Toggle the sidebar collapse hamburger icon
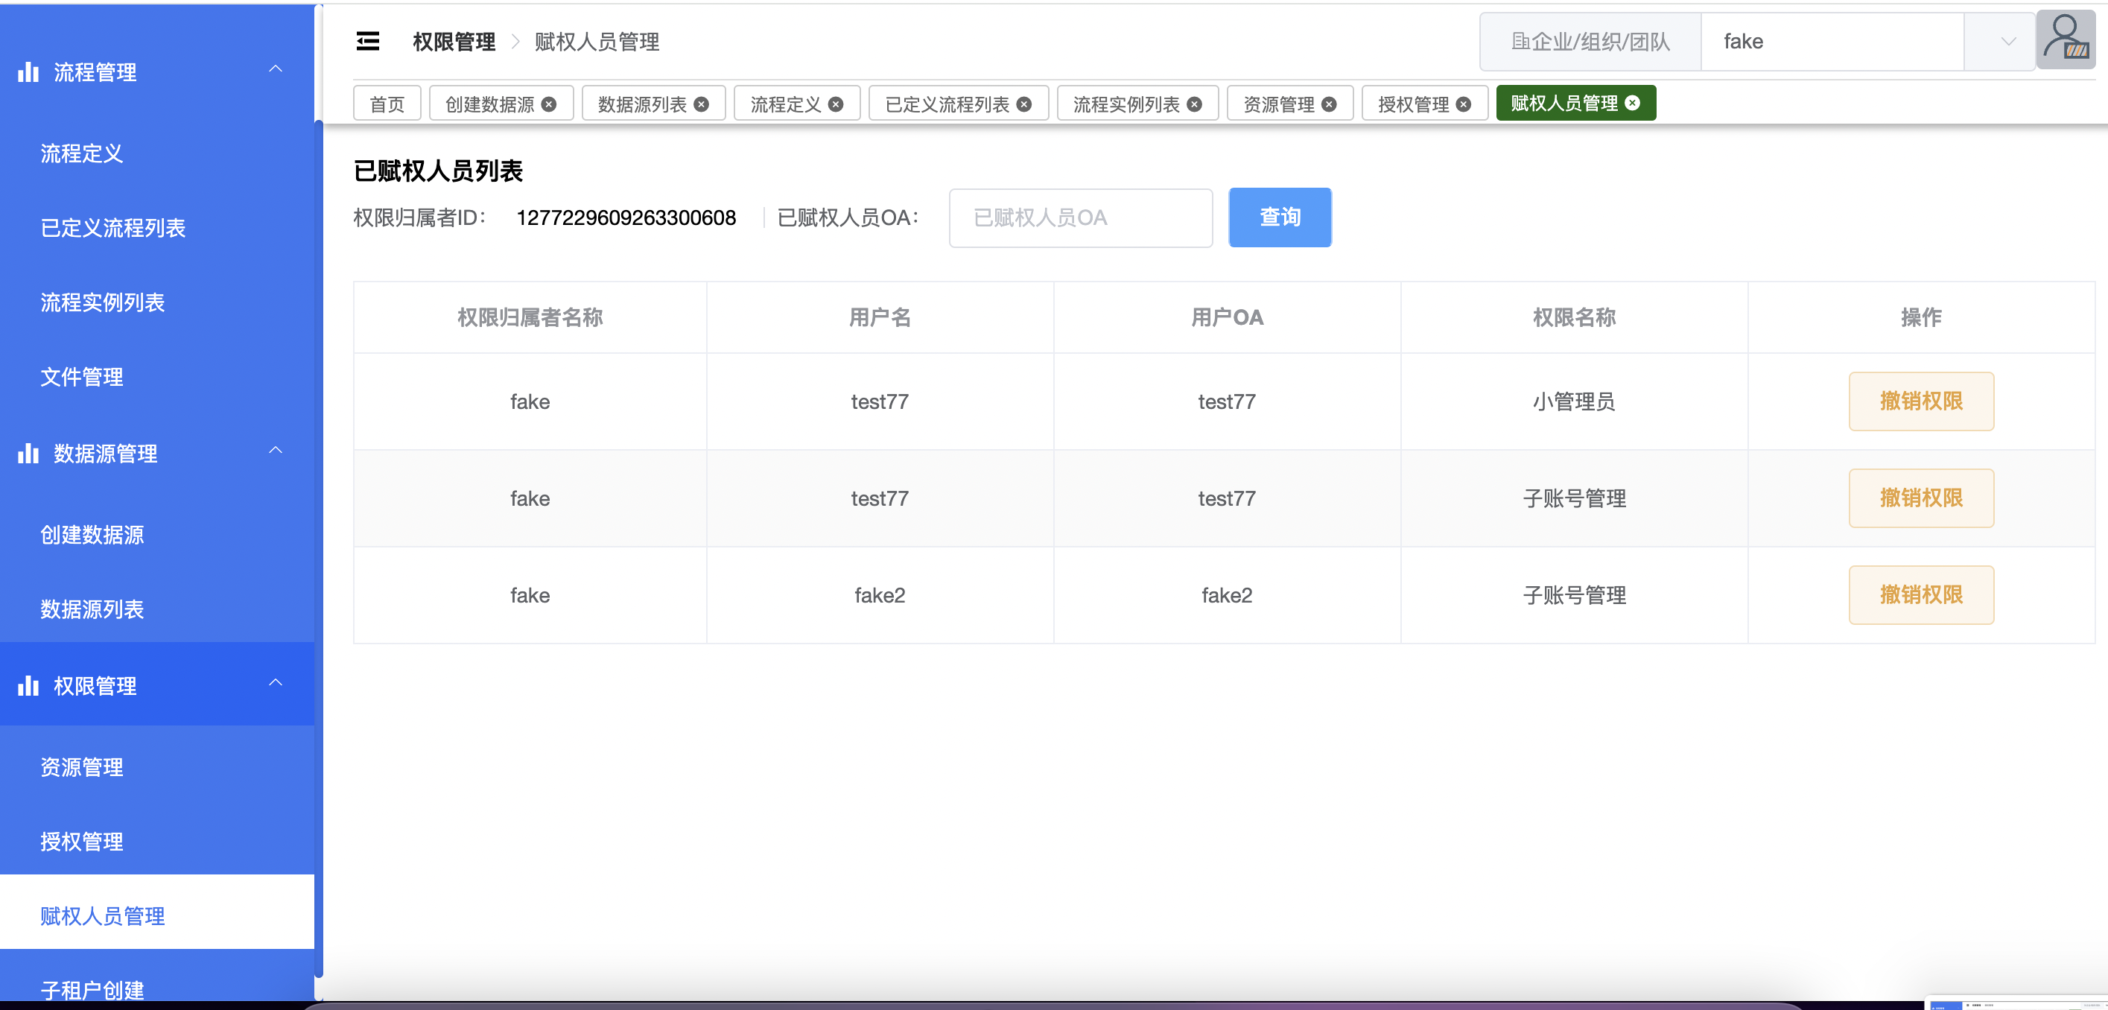The height and width of the screenshot is (1010, 2108). pos(367,41)
